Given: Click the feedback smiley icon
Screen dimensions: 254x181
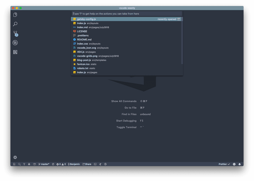Looking at the screenshot, I should point(234,164).
